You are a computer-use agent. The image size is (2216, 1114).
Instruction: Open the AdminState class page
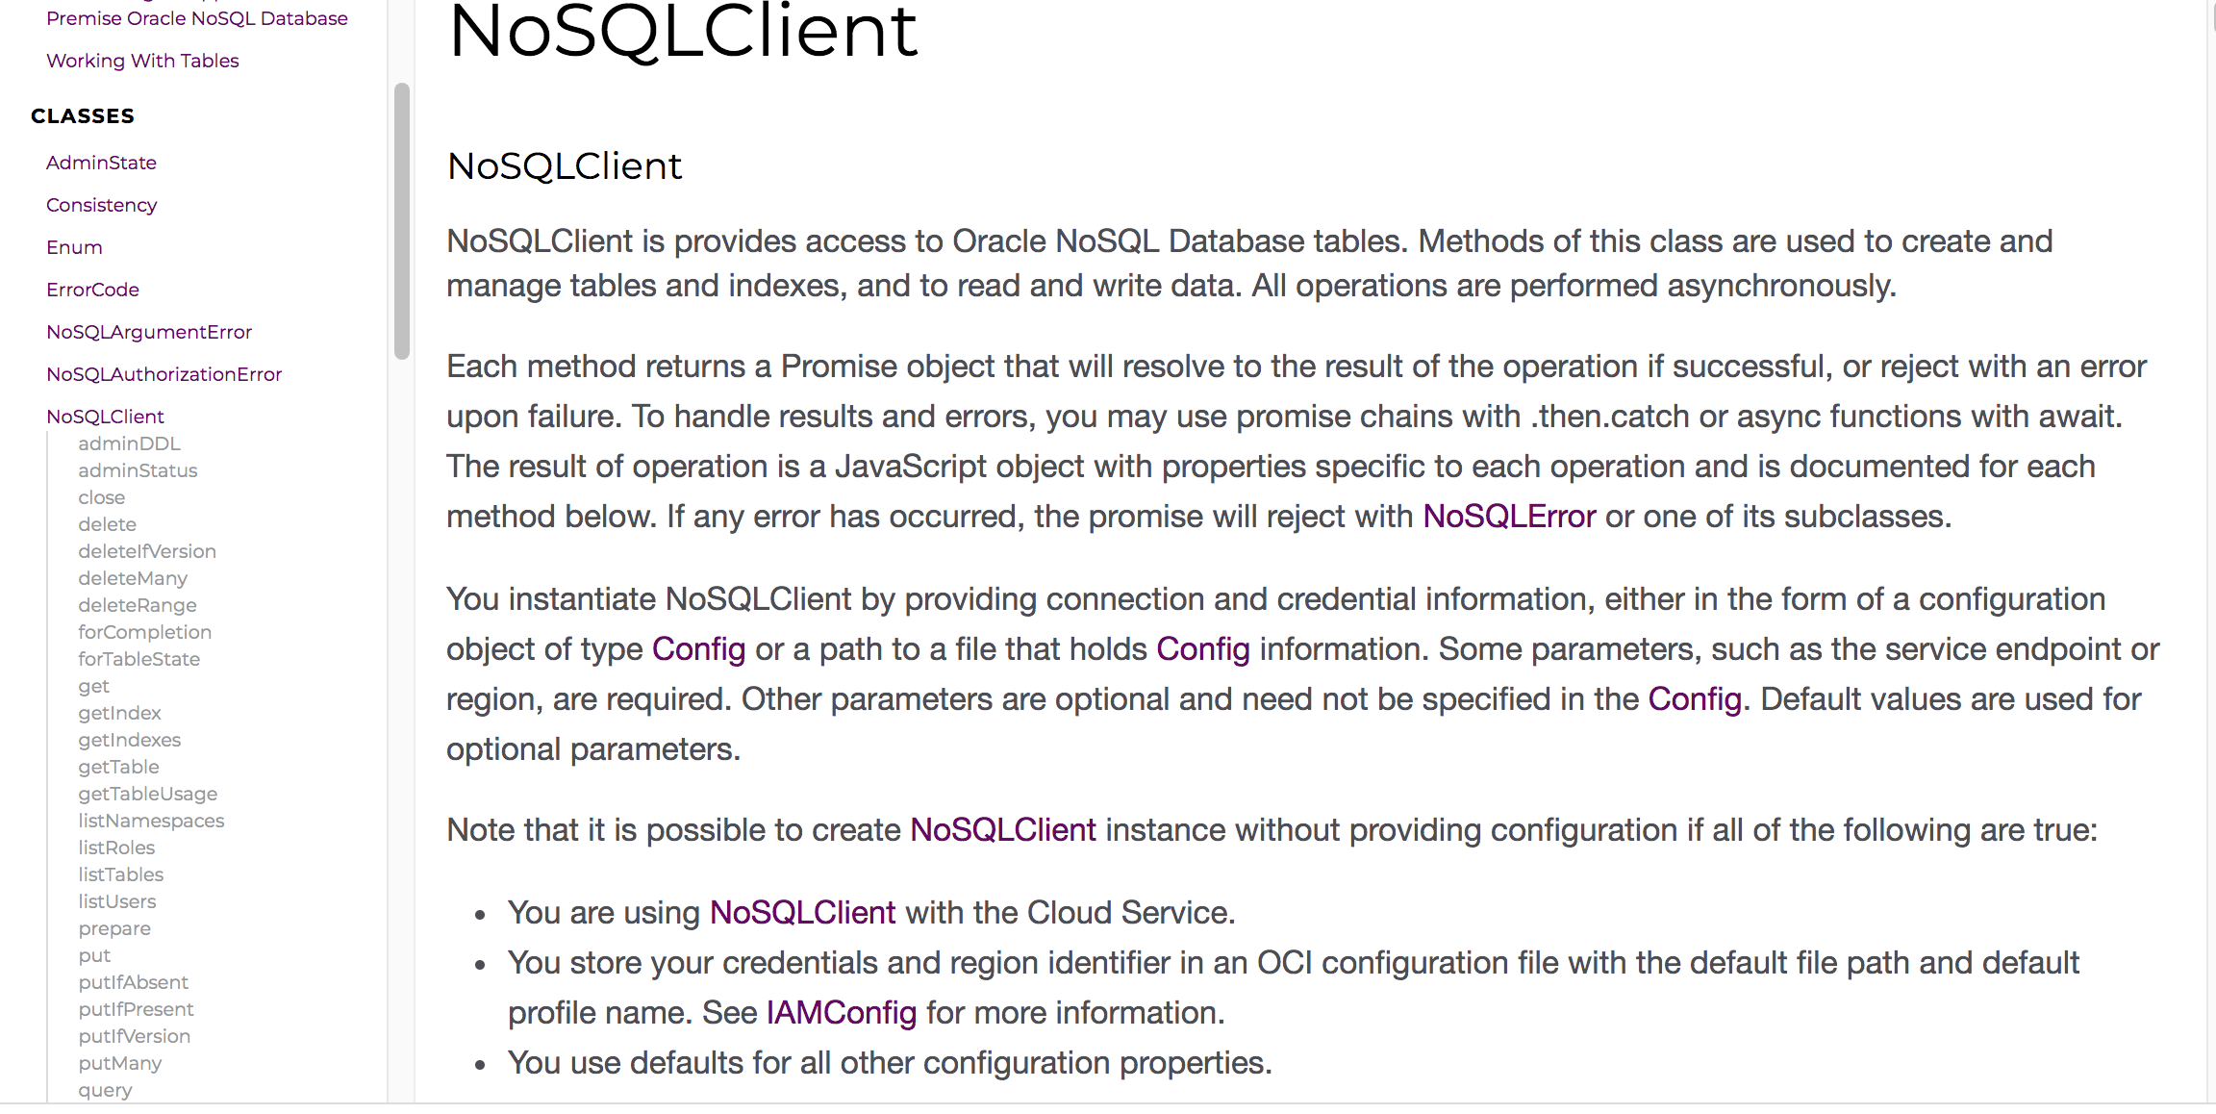tap(101, 163)
